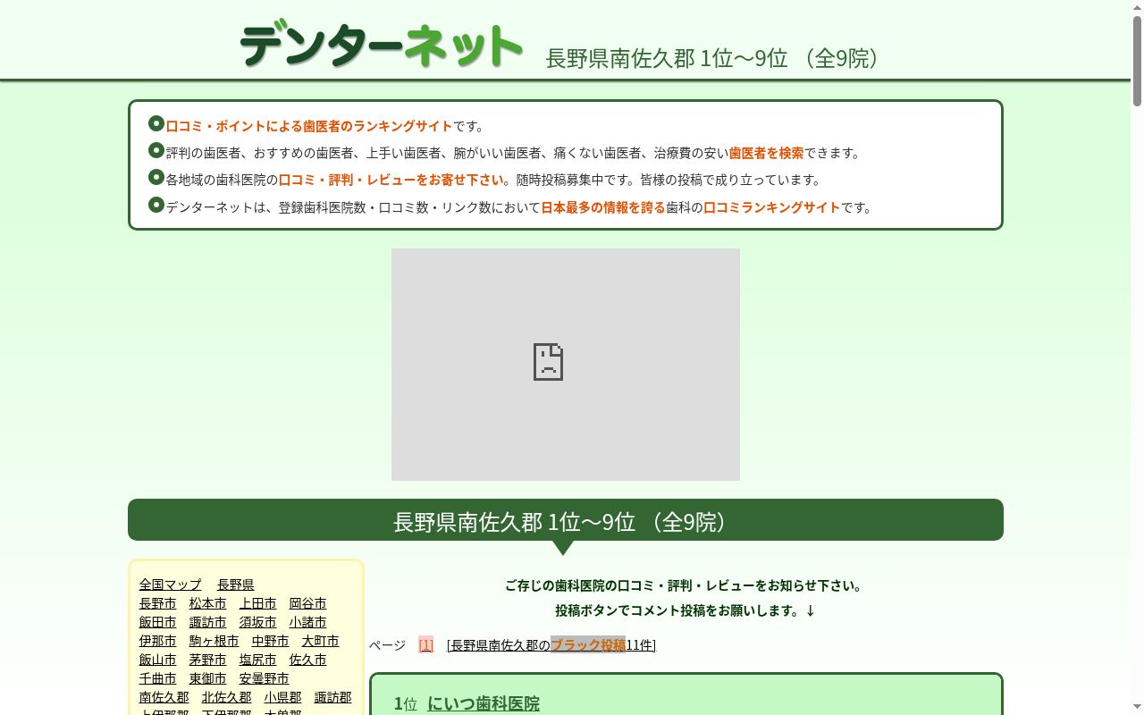Click the text 投稿ボタンでコメント投稿をお願いします。
1144x715 pixels.
(686, 610)
